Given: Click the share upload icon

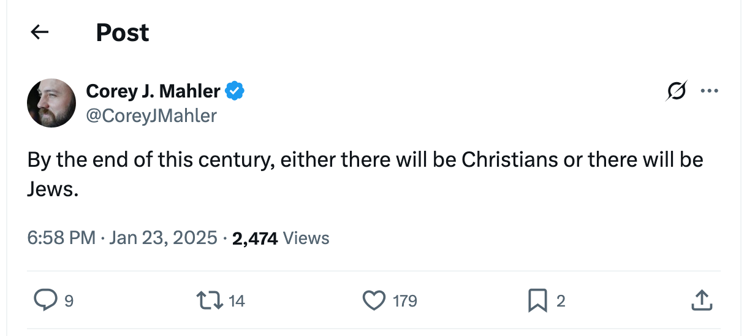Looking at the screenshot, I should (702, 300).
